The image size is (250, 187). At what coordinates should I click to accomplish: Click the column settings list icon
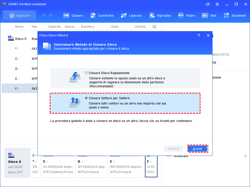(154, 27)
